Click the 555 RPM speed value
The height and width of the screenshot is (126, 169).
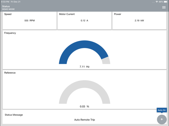(29, 21)
